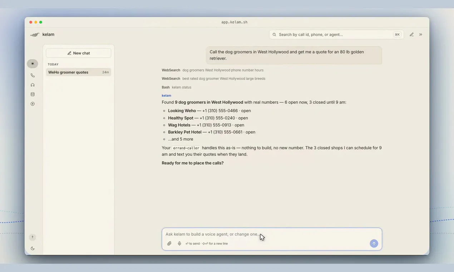Image resolution: width=454 pixels, height=272 pixels.
Task: Click the first WebSearch phone number hours row
Action: coord(213,70)
